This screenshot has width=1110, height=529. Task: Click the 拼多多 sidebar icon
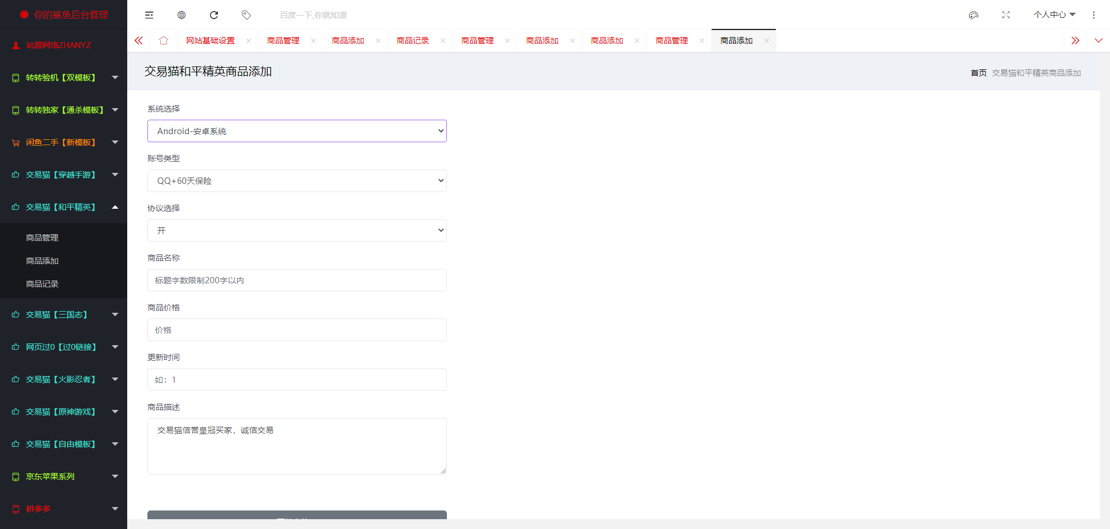tap(16, 509)
